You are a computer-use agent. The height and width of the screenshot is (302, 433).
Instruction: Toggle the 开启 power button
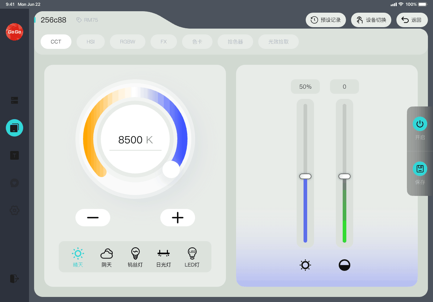(420, 124)
